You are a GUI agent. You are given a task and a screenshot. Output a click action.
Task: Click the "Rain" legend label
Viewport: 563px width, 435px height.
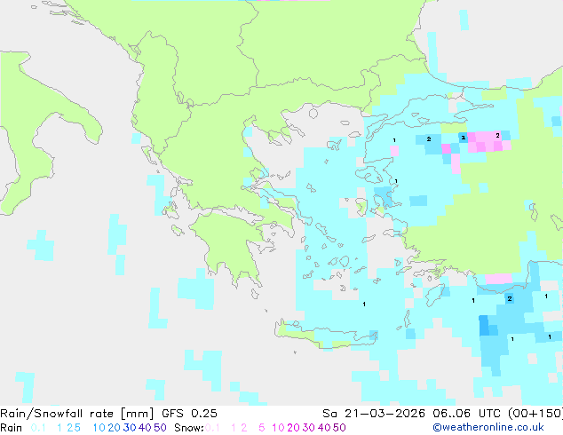click(12, 428)
